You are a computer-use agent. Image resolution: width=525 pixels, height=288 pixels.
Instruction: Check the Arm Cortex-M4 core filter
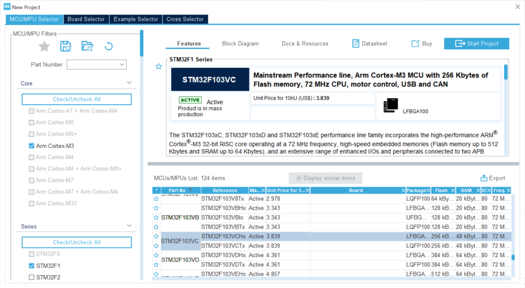click(x=31, y=157)
